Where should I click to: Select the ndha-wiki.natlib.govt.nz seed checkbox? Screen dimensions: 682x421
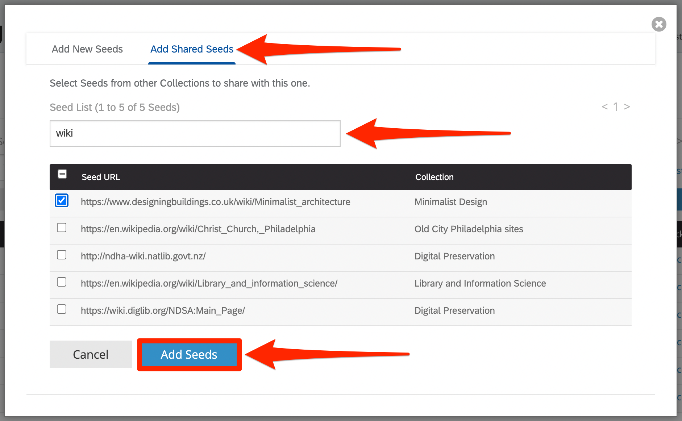(62, 255)
